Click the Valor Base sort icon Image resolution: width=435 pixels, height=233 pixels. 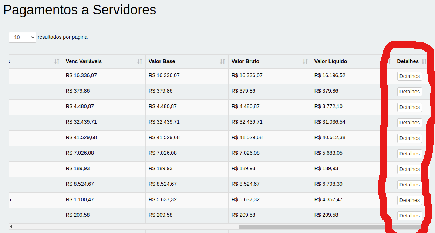coord(222,61)
